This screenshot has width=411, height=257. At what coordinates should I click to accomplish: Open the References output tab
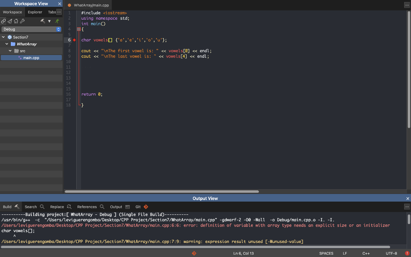[90, 207]
